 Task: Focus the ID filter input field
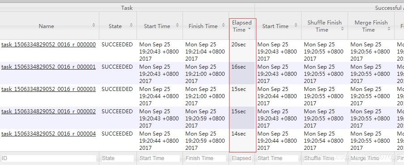click(x=48, y=158)
